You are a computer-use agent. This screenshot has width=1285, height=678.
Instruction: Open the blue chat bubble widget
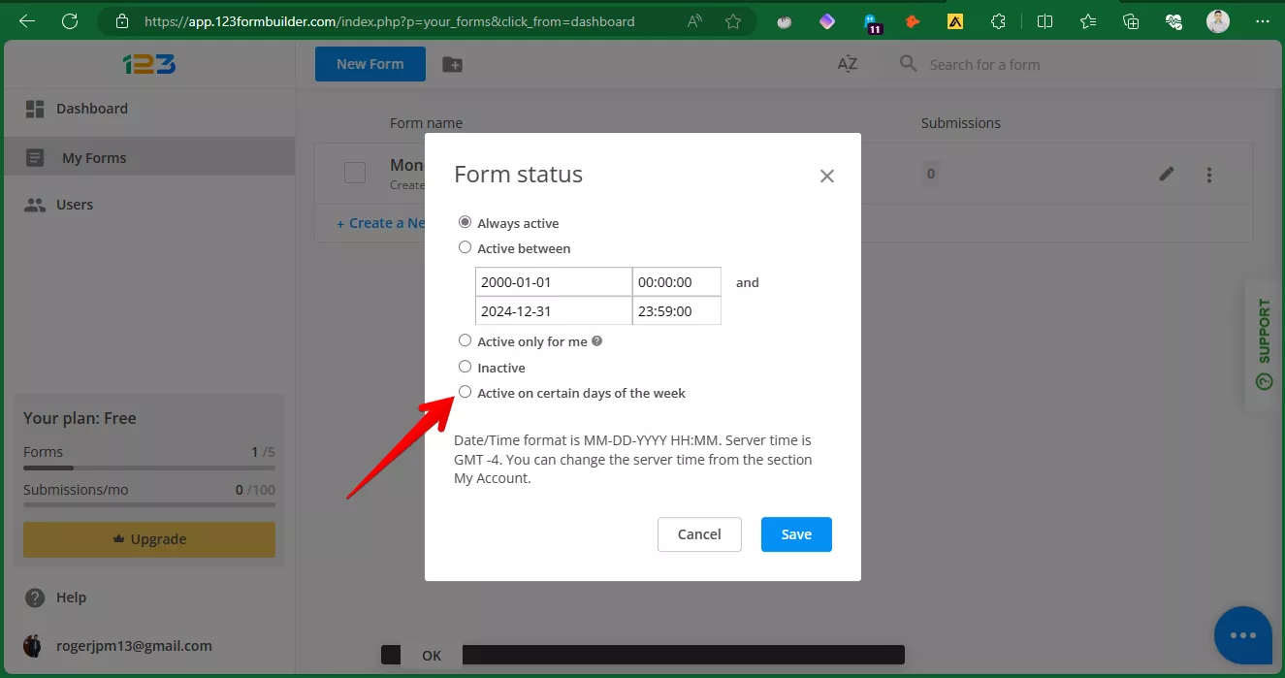1242,634
